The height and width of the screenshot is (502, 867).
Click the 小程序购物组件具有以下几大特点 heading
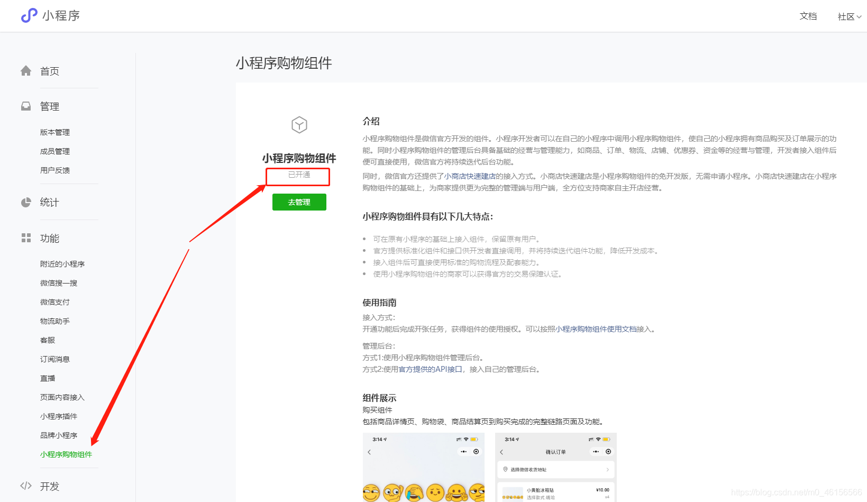pyautogui.click(x=428, y=216)
